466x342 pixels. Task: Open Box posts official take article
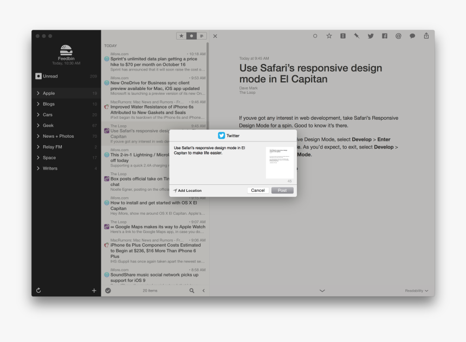pos(136,182)
